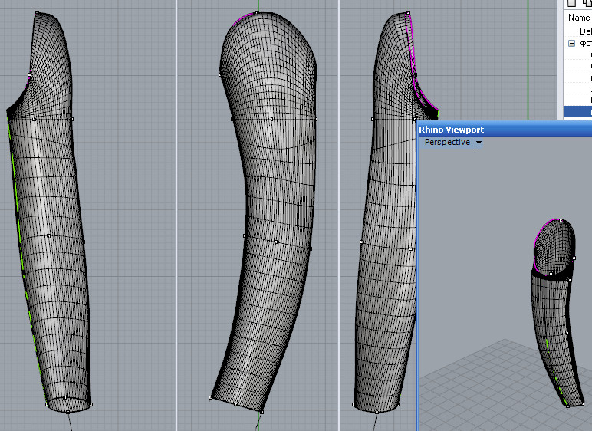The width and height of the screenshot is (592, 431).
Task: Click the new layer icon in layers panel
Action: point(572,4)
